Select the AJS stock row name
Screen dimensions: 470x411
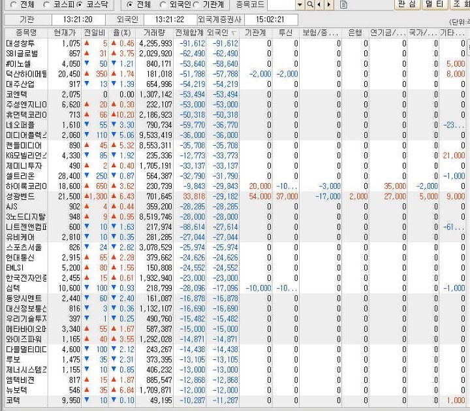pyautogui.click(x=12, y=206)
